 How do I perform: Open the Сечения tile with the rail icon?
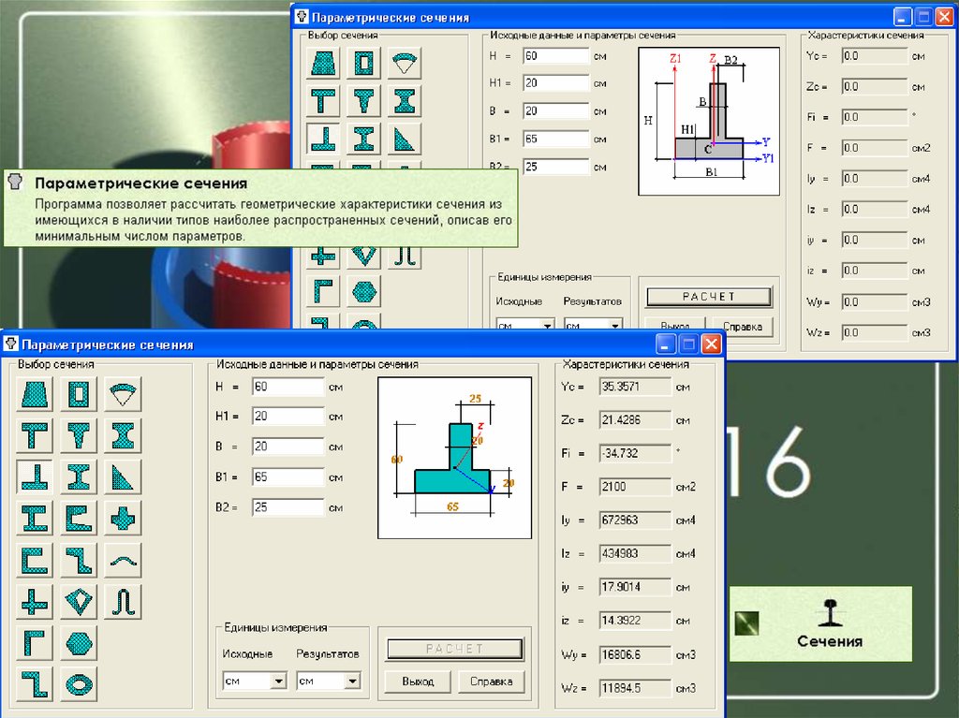pos(828,623)
